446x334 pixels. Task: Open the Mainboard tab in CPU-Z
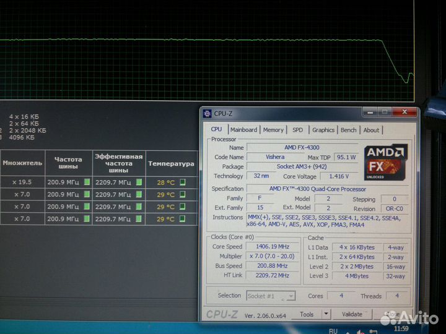point(243,130)
